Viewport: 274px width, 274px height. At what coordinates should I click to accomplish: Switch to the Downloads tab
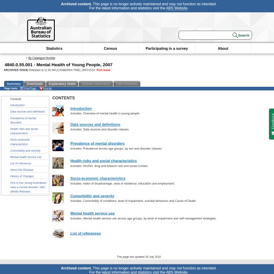pyautogui.click(x=35, y=84)
